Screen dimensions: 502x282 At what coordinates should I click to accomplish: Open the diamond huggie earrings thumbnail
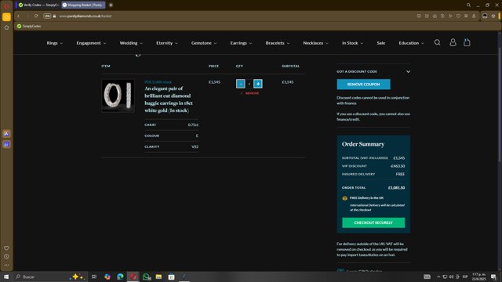pos(118,96)
